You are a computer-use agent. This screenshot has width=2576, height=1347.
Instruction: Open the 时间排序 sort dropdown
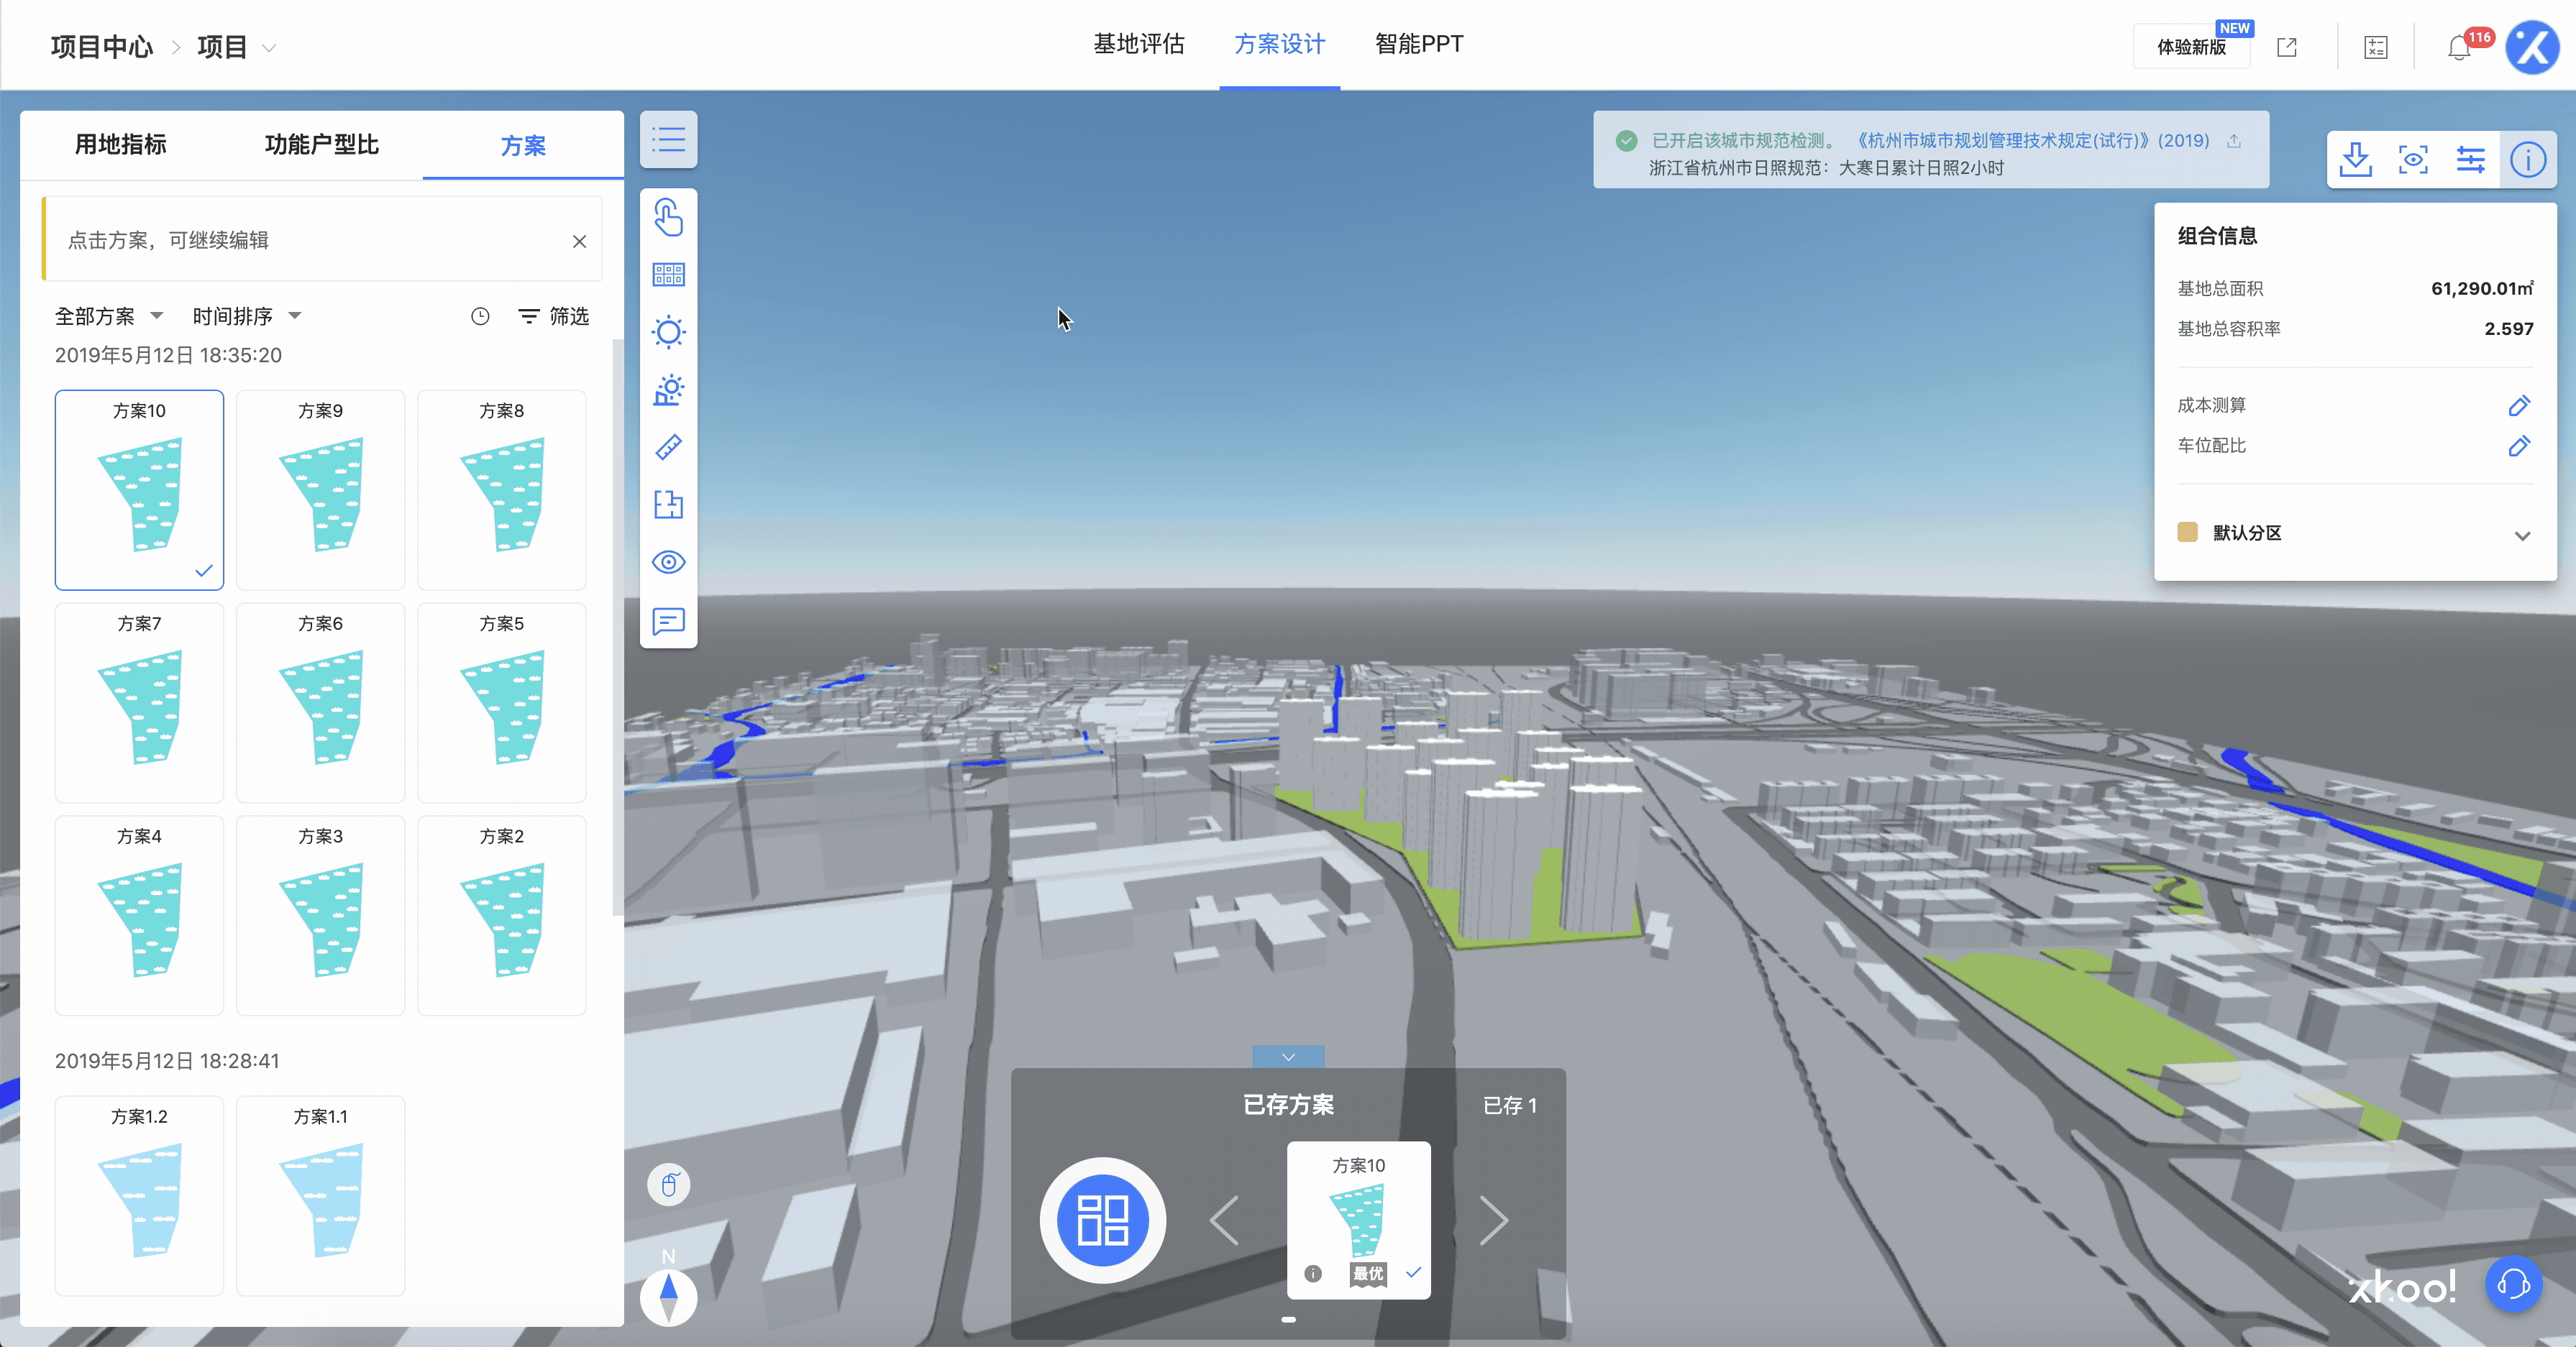click(x=246, y=317)
